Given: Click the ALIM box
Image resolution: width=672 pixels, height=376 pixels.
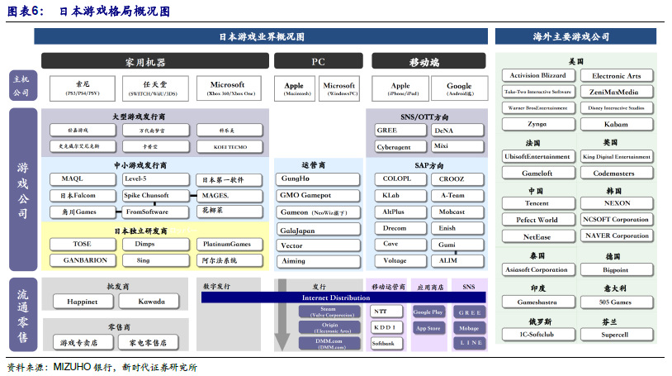Looking at the screenshot, I should coord(457,261).
